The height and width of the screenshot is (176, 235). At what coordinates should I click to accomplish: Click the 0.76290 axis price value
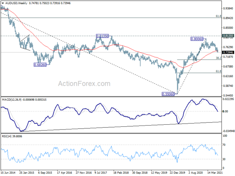coord(228,47)
